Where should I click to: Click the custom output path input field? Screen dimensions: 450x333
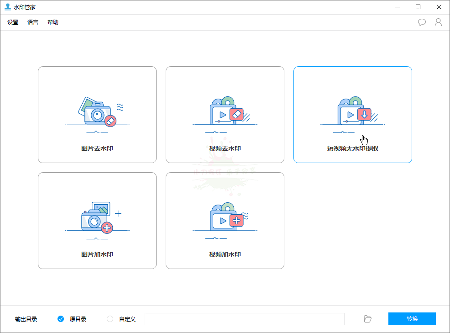click(x=245, y=319)
